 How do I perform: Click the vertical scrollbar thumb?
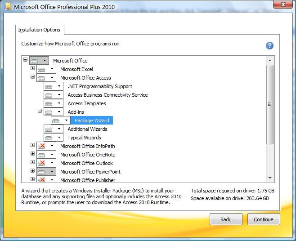[x=270, y=104]
